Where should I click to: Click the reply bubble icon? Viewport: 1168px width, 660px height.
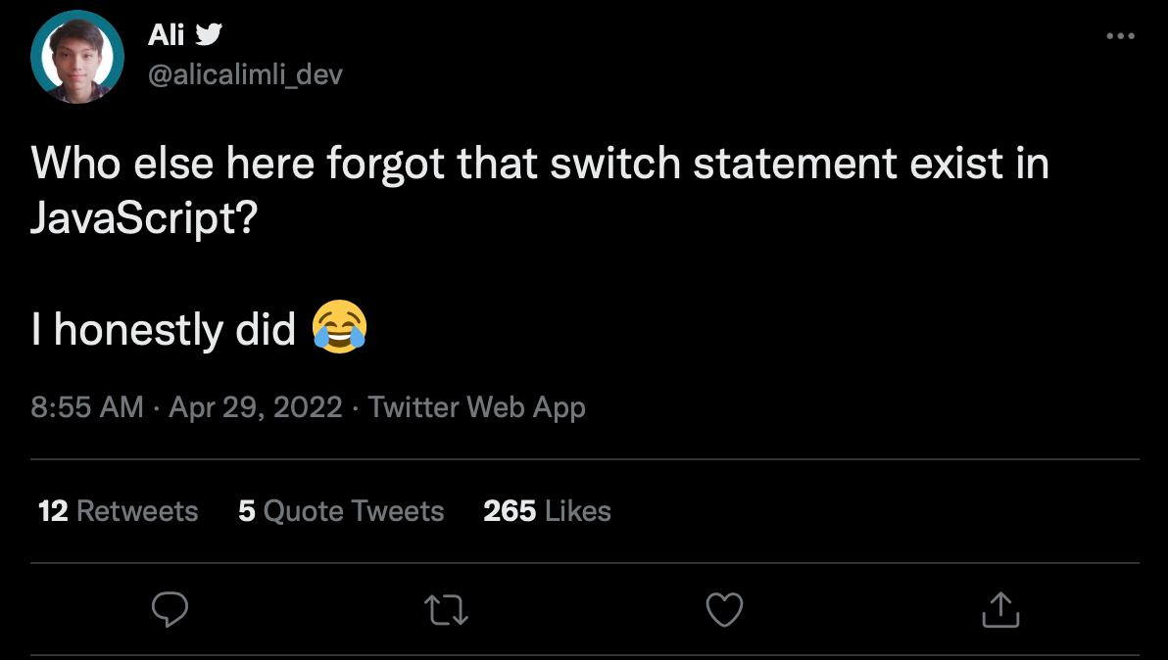(x=170, y=609)
